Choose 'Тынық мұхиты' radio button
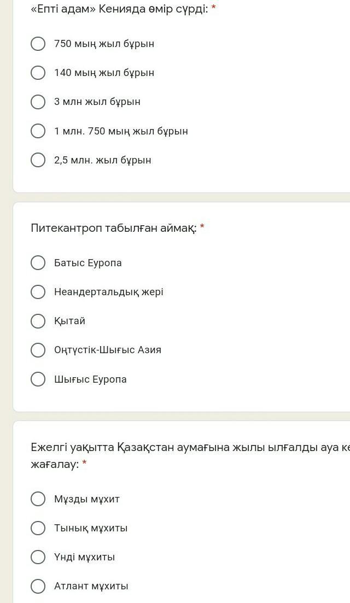Viewport: 350px width, 603px height. click(38, 528)
